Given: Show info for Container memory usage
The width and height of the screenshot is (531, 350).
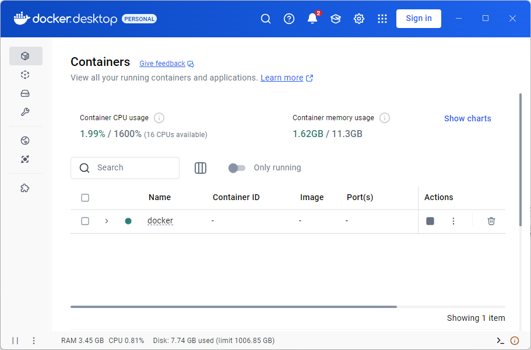Looking at the screenshot, I should [385, 118].
